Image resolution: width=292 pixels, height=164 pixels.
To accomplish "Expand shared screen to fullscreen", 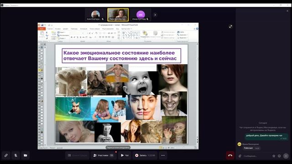I will click(x=230, y=26).
